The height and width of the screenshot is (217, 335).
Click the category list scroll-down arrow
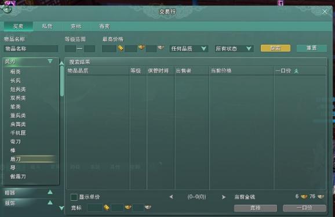click(61, 208)
